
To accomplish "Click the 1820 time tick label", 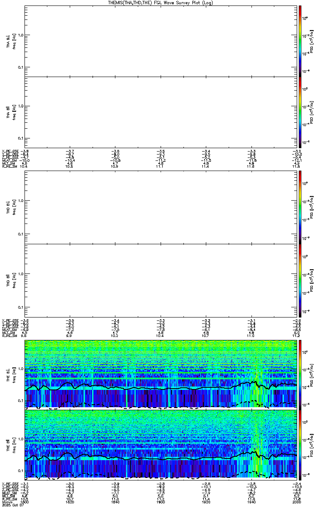I will point(70,502).
